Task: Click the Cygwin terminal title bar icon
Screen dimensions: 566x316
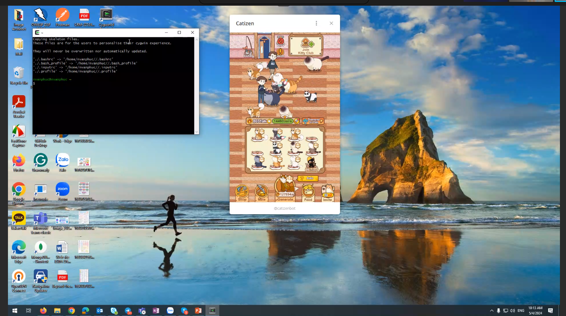Action: (37, 33)
